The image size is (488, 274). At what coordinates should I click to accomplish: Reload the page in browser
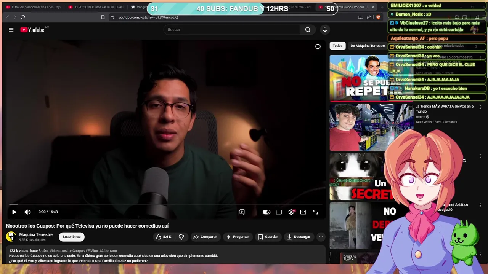23,17
